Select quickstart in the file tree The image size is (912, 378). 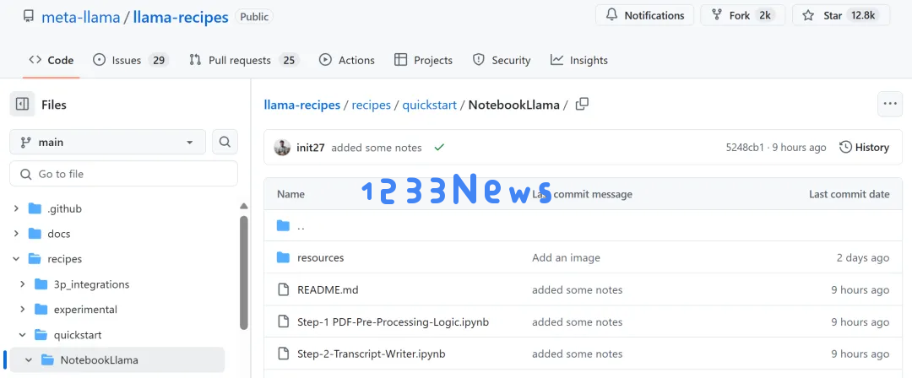pyautogui.click(x=78, y=335)
